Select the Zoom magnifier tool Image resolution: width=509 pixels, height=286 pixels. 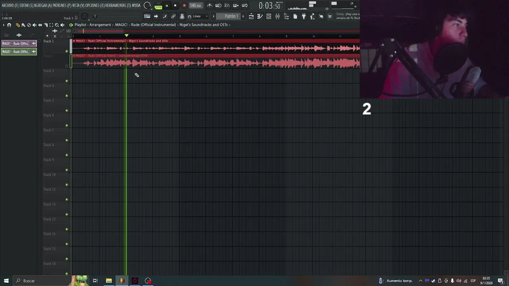(x=57, y=25)
